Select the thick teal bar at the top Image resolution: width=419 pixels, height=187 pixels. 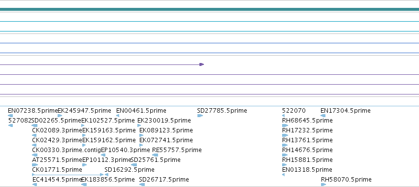(210, 9)
